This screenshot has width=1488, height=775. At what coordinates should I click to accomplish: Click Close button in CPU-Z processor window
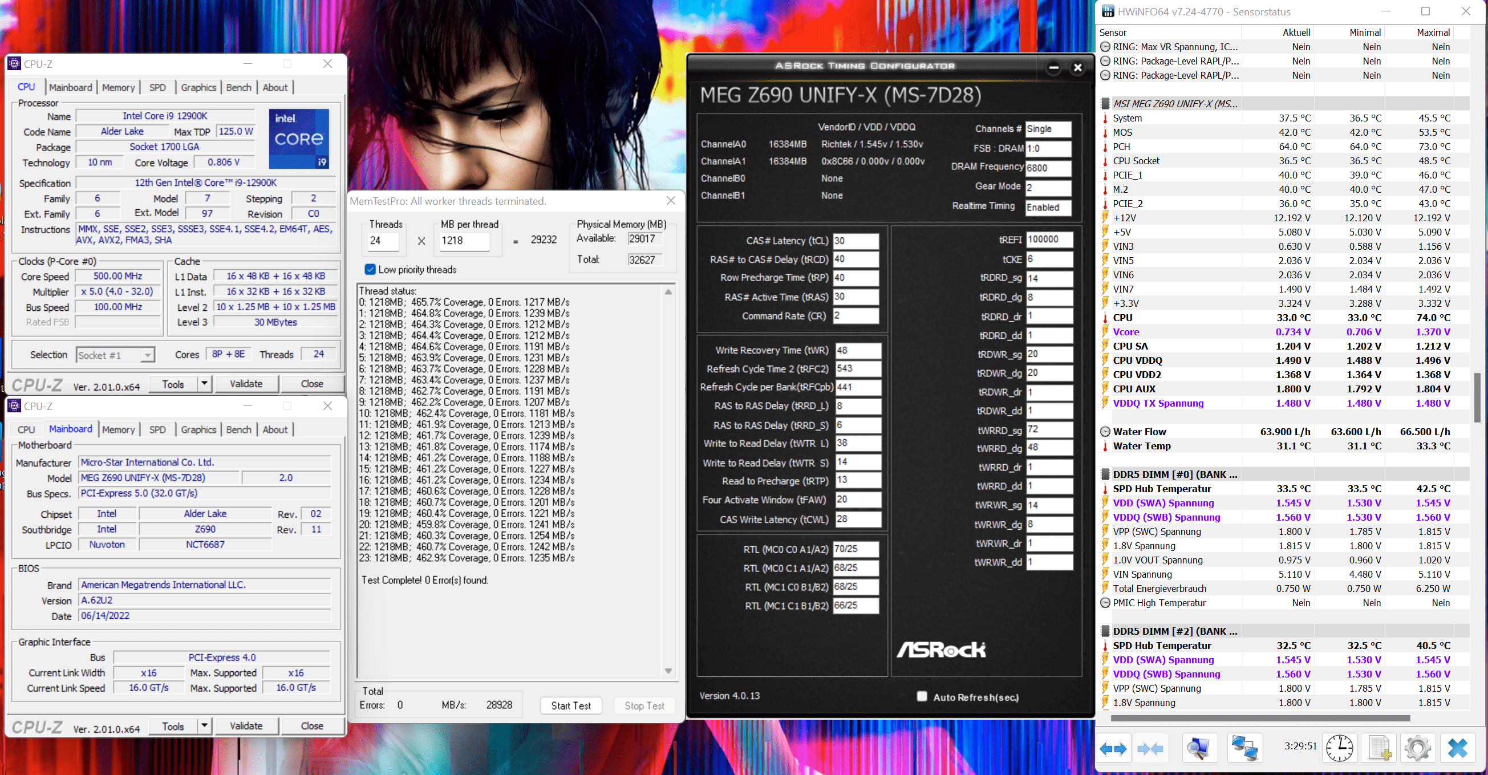(312, 383)
